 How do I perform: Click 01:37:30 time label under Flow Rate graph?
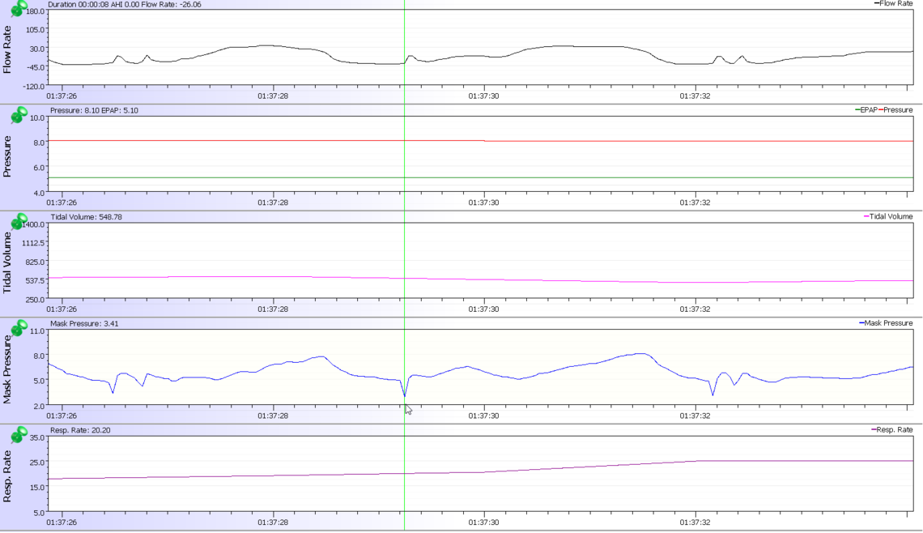(484, 96)
